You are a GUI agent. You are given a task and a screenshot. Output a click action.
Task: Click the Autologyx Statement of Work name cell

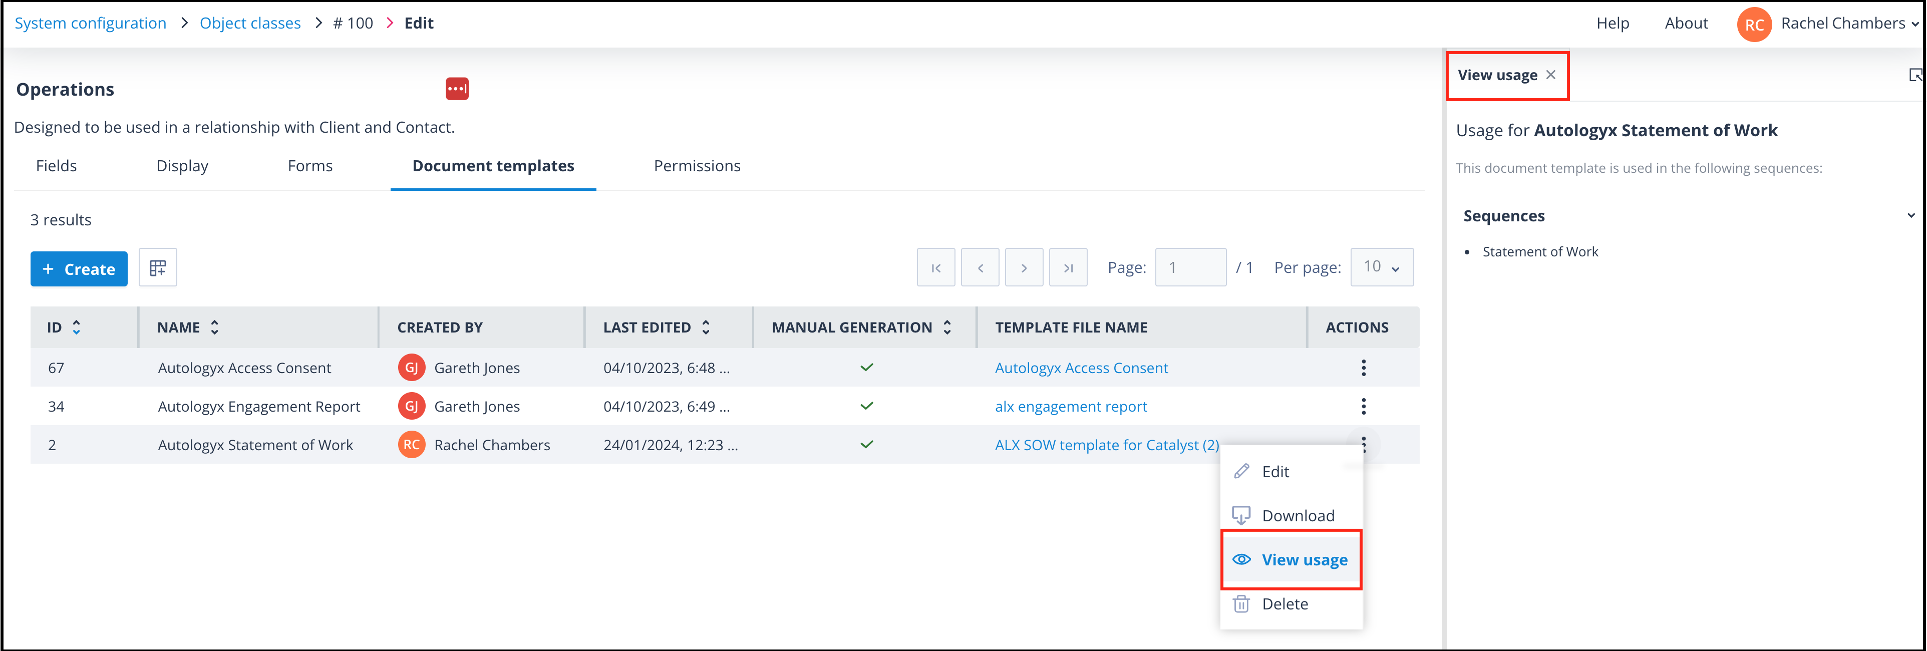coord(255,445)
